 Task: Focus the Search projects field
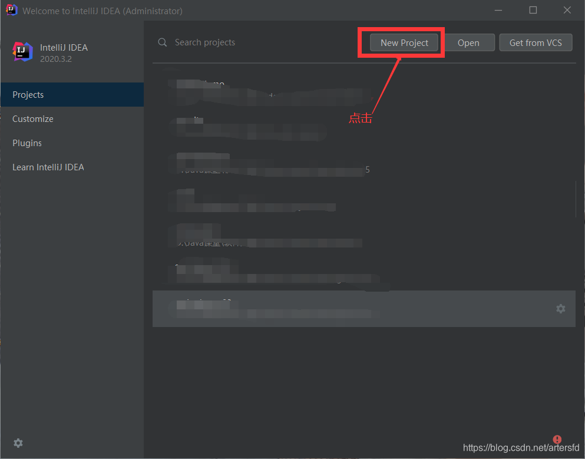257,42
